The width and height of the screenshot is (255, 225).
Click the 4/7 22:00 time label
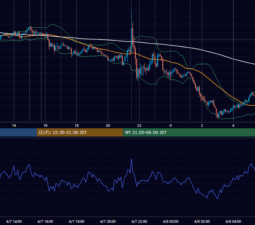[139, 221]
